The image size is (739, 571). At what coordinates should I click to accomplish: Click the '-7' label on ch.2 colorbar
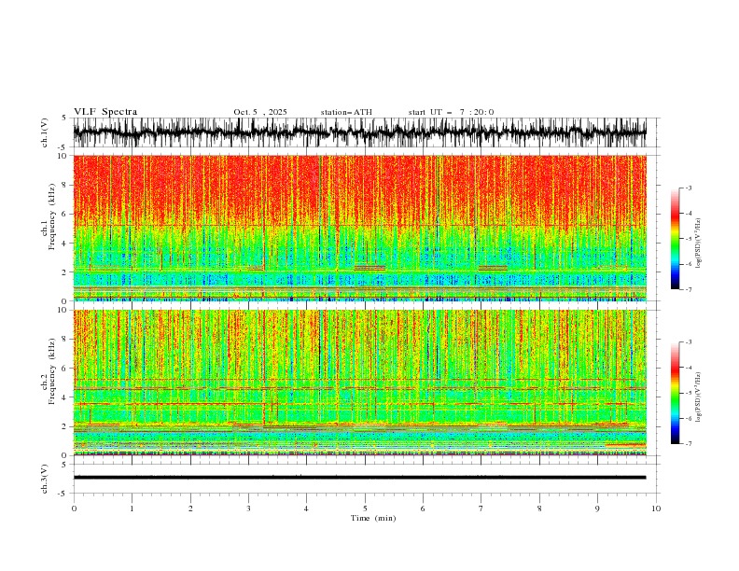click(689, 444)
